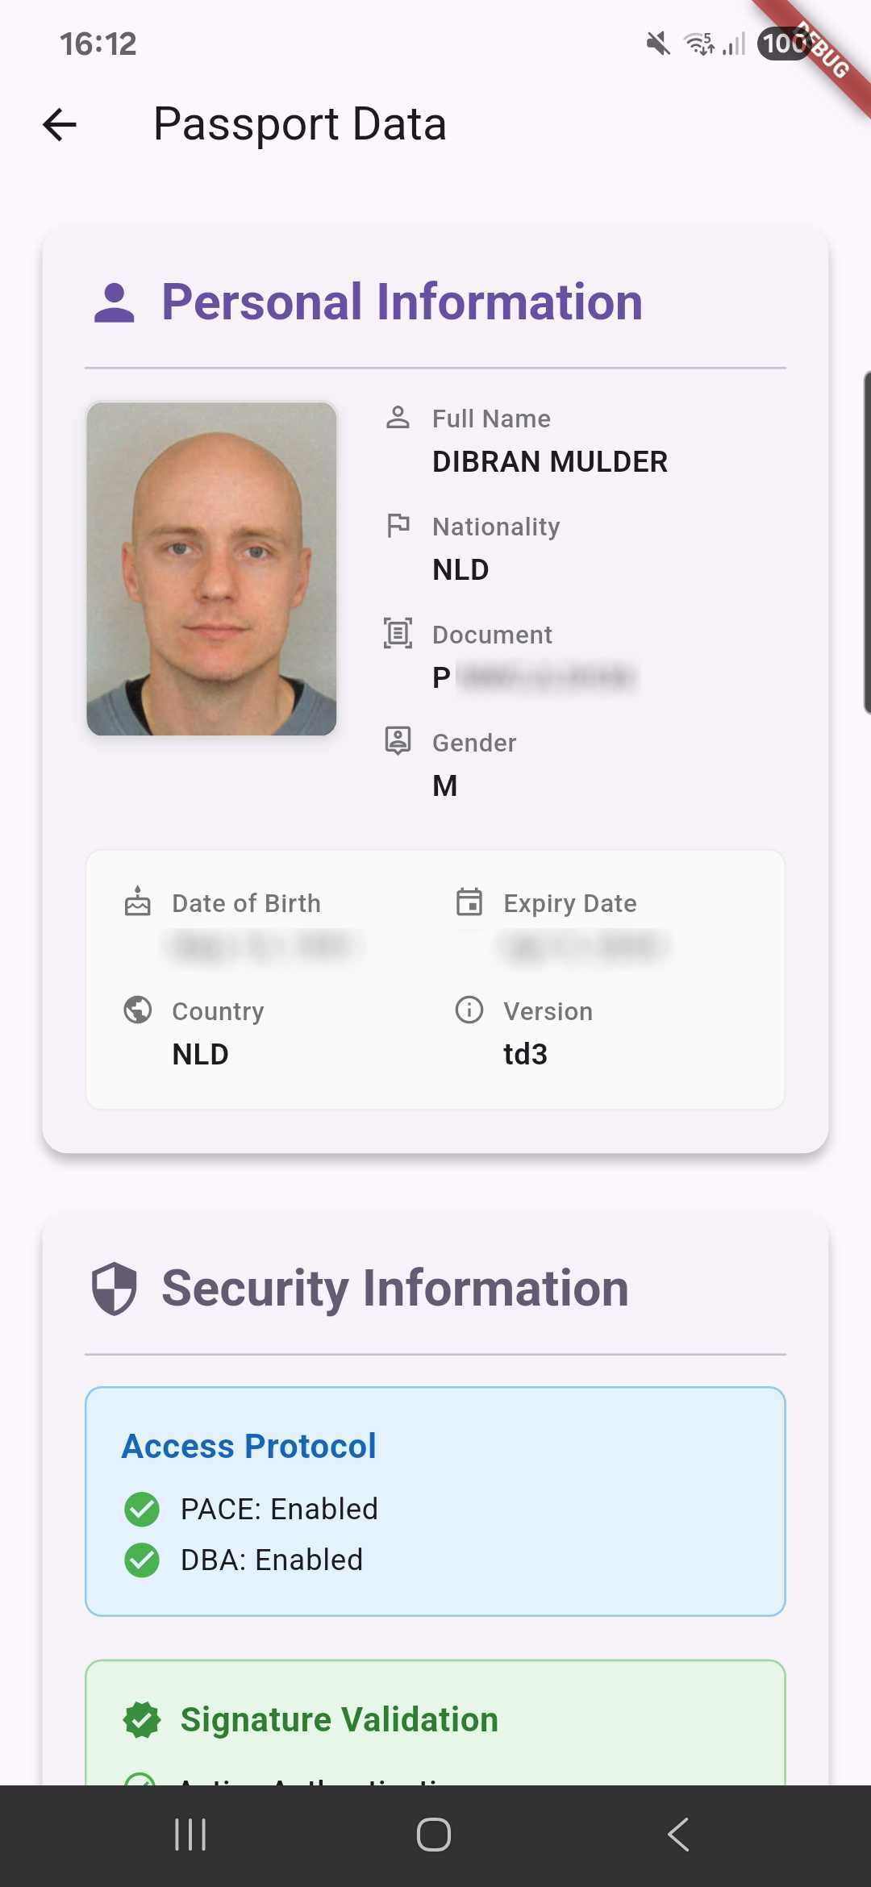The height and width of the screenshot is (1887, 871).
Task: Go back using the top arrow
Action: tap(60, 125)
